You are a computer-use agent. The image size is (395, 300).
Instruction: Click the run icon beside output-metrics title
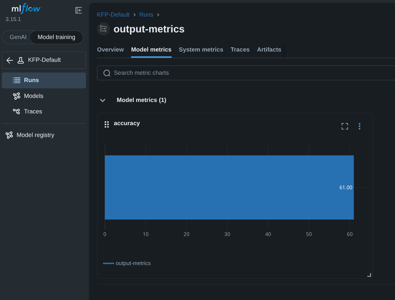103,29
